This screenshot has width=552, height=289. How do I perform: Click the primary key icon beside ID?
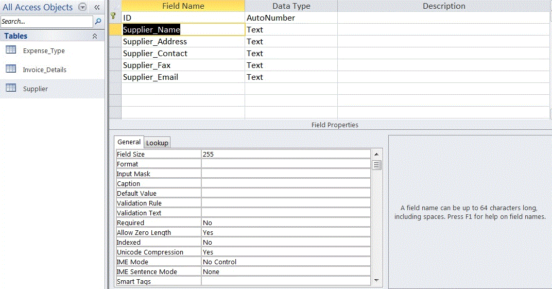113,16
